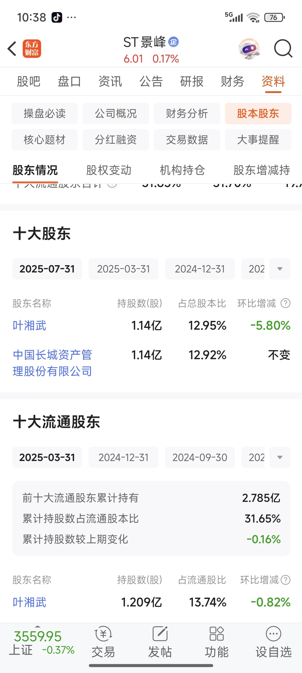This screenshot has height=673, width=302.
Task: Switch to the 股吧 tab
Action: click(x=29, y=81)
